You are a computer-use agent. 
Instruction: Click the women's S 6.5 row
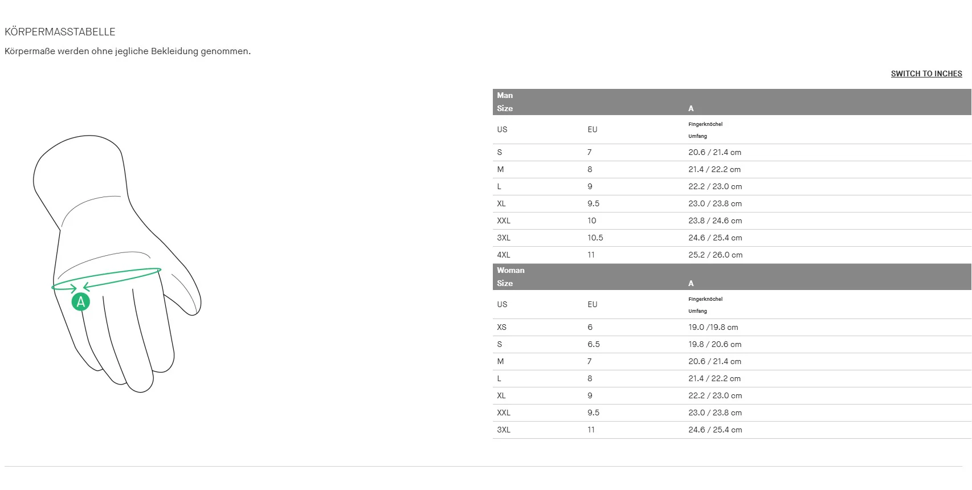[x=732, y=344]
